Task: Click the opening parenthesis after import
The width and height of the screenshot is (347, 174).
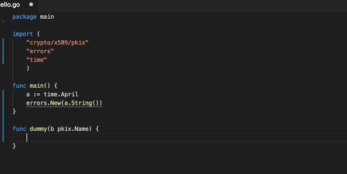Action: pos(38,34)
